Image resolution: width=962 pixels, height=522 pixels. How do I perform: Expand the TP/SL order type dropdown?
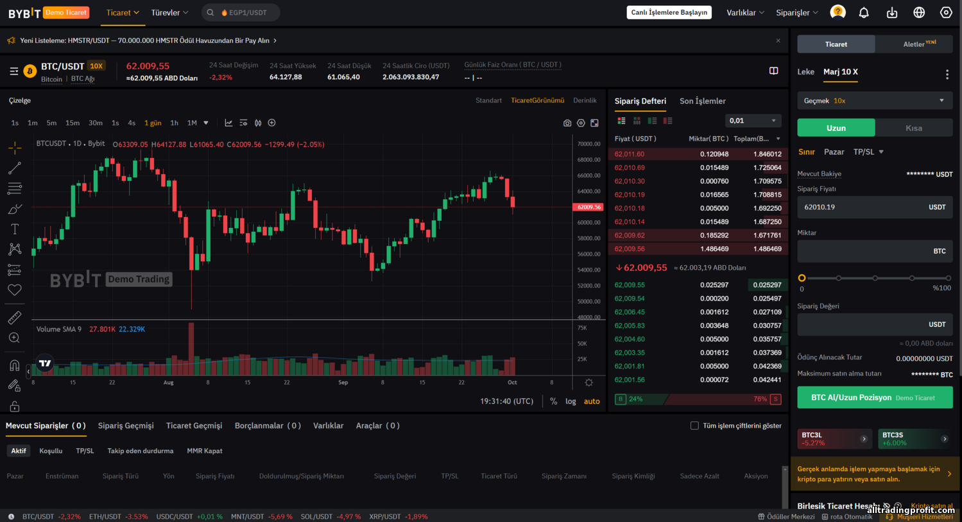(x=868, y=152)
